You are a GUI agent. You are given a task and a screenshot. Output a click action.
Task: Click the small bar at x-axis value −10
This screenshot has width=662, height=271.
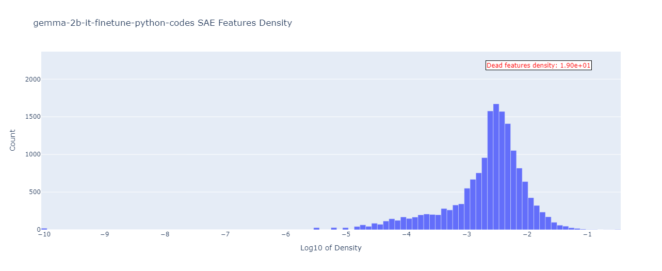coord(44,228)
